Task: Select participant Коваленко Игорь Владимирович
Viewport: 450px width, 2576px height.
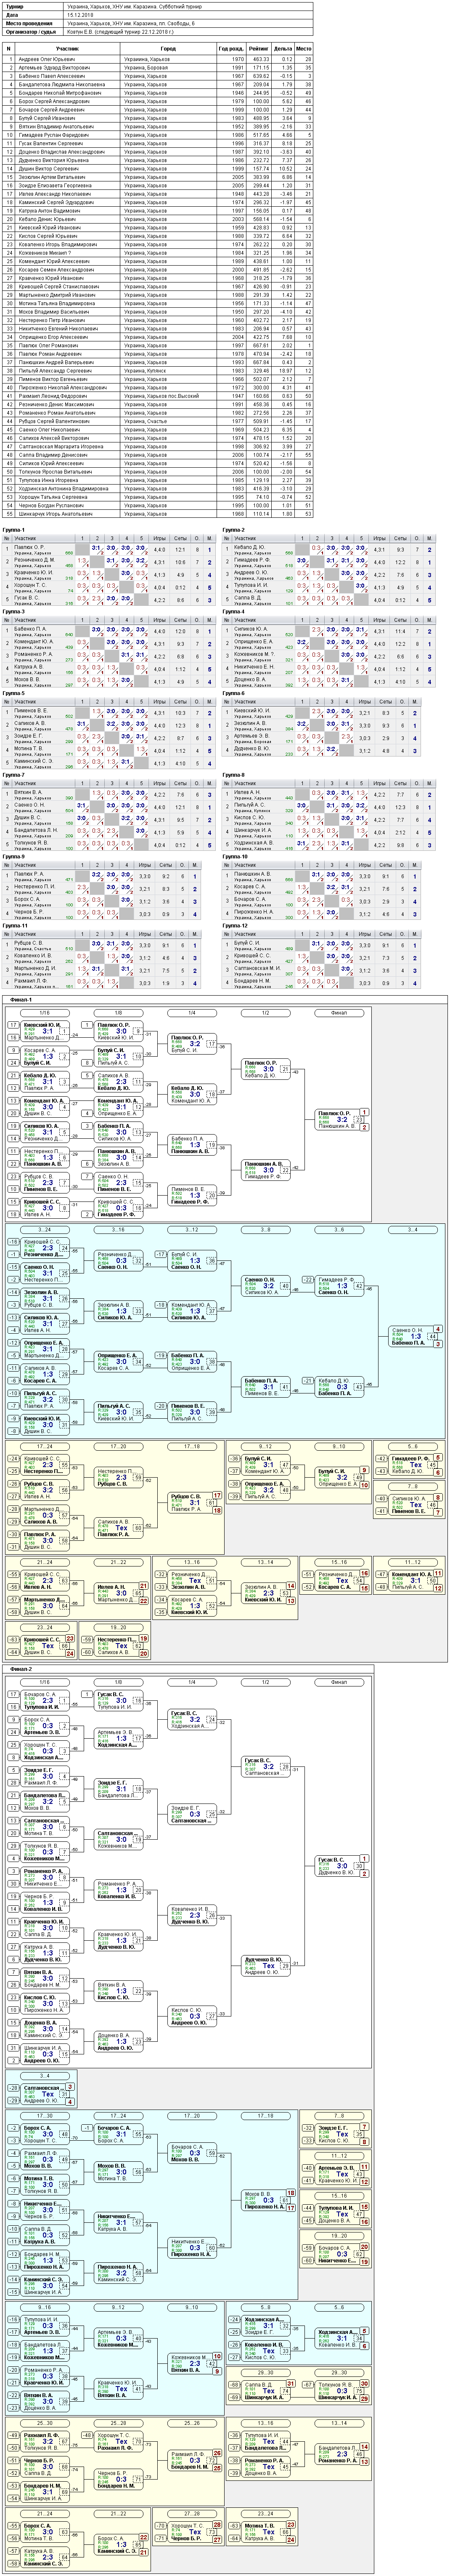Action: (57, 244)
